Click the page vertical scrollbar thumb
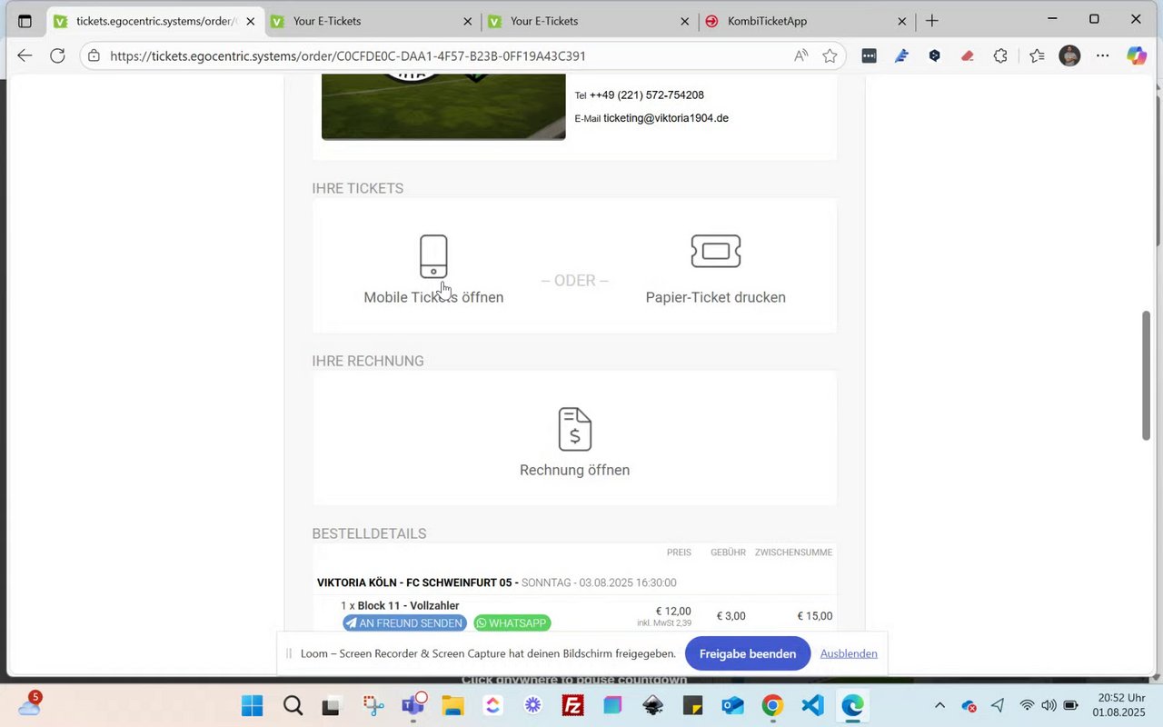 click(1147, 375)
